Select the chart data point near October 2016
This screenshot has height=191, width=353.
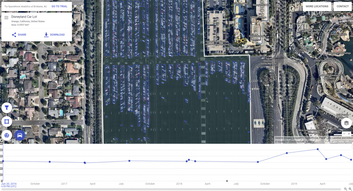point(50,162)
